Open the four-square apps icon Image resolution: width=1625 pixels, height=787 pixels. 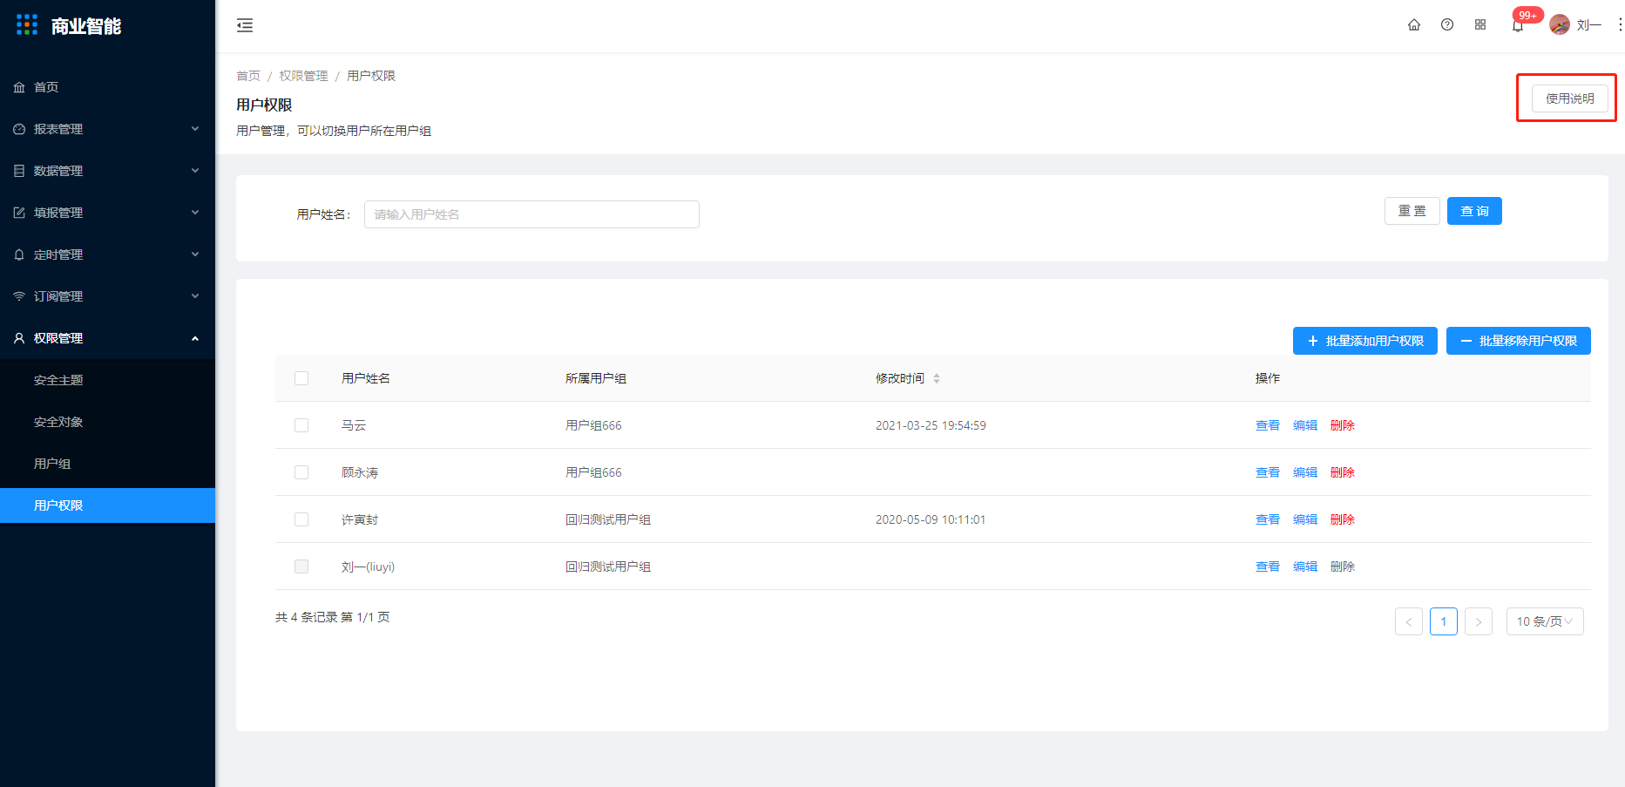click(1480, 24)
